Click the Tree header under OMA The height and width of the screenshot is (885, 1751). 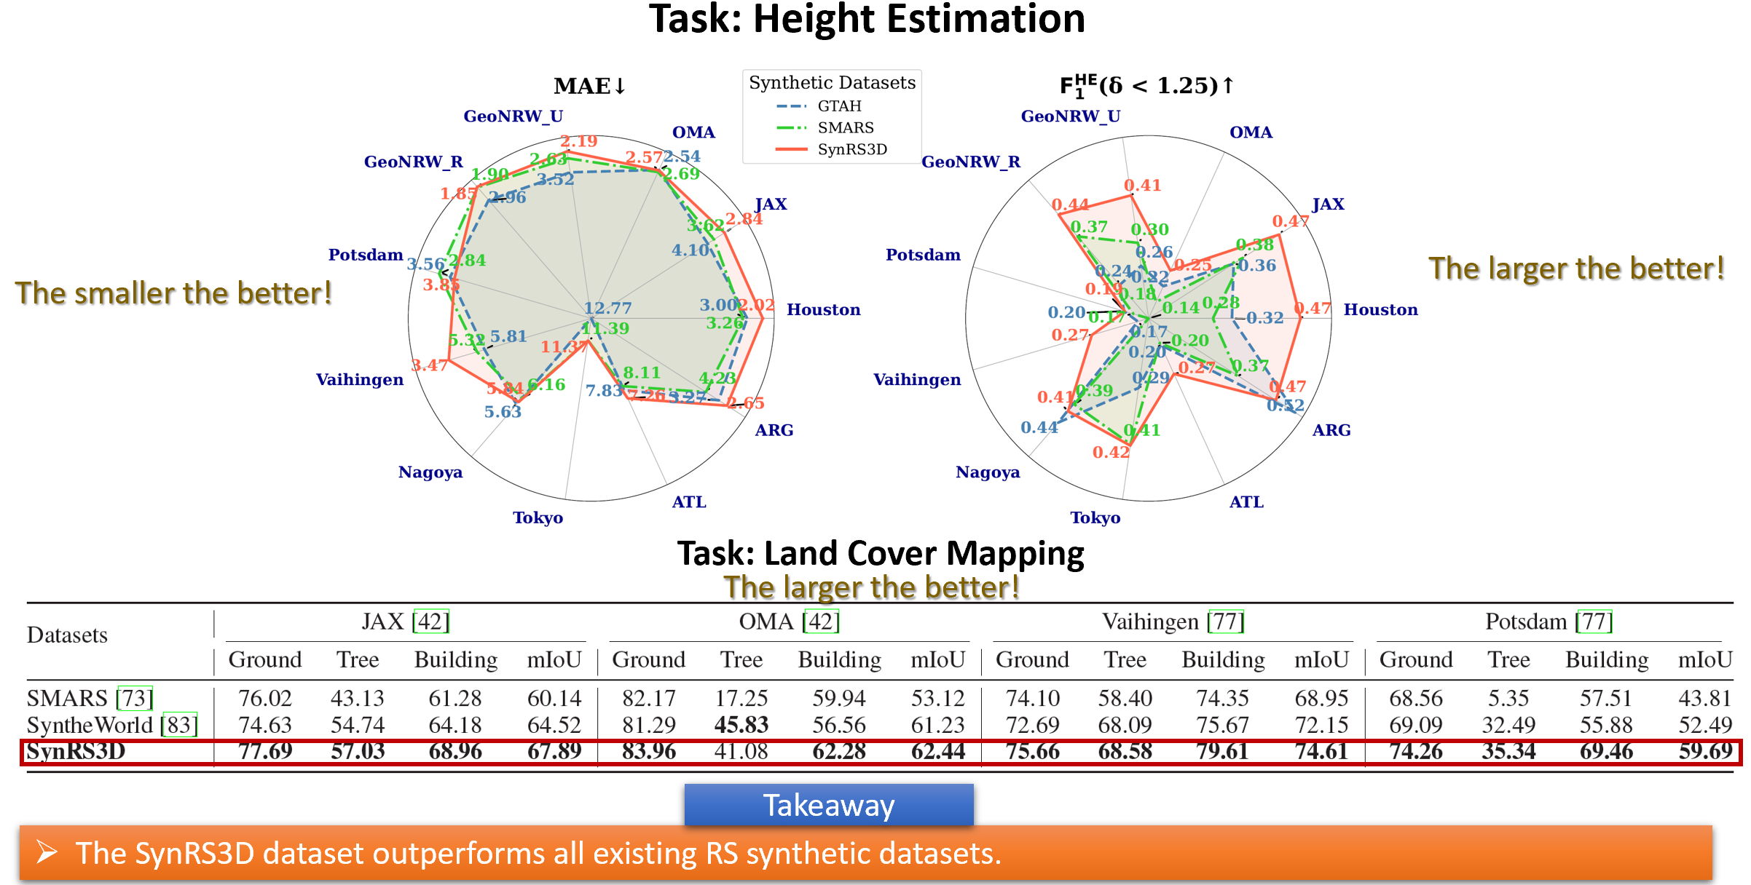(x=741, y=659)
